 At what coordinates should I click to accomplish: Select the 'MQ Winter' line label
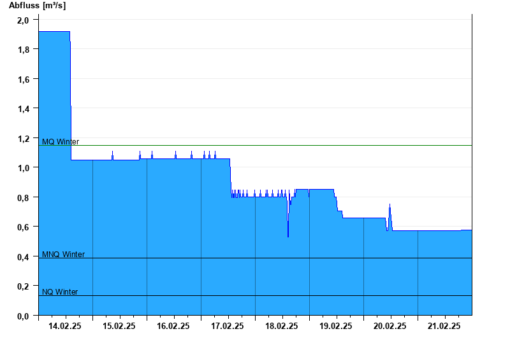tap(61, 142)
